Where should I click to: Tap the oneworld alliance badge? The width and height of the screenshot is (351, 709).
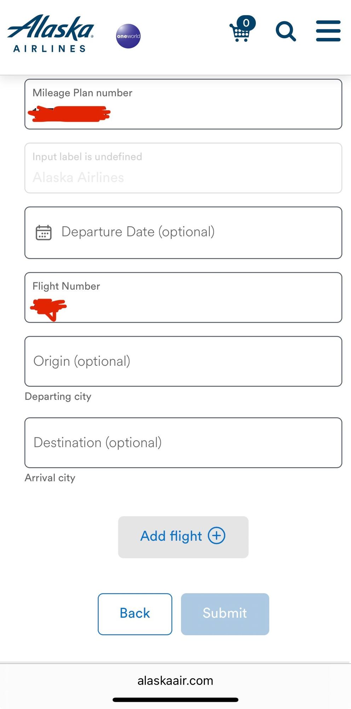pyautogui.click(x=128, y=36)
